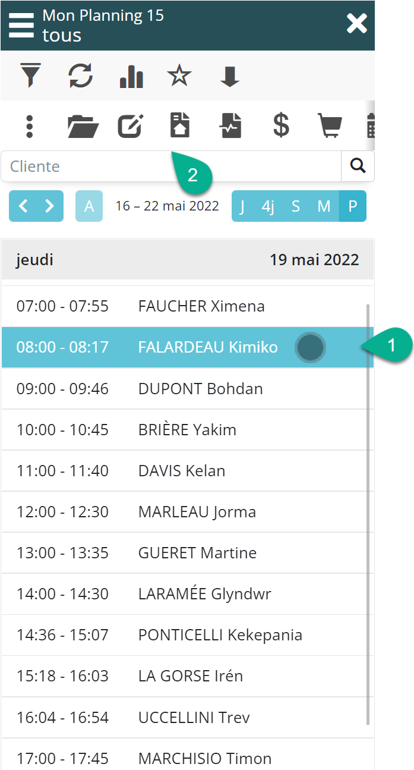The image size is (414, 770).
Task: Click the Cliente search input field
Action: tap(171, 166)
